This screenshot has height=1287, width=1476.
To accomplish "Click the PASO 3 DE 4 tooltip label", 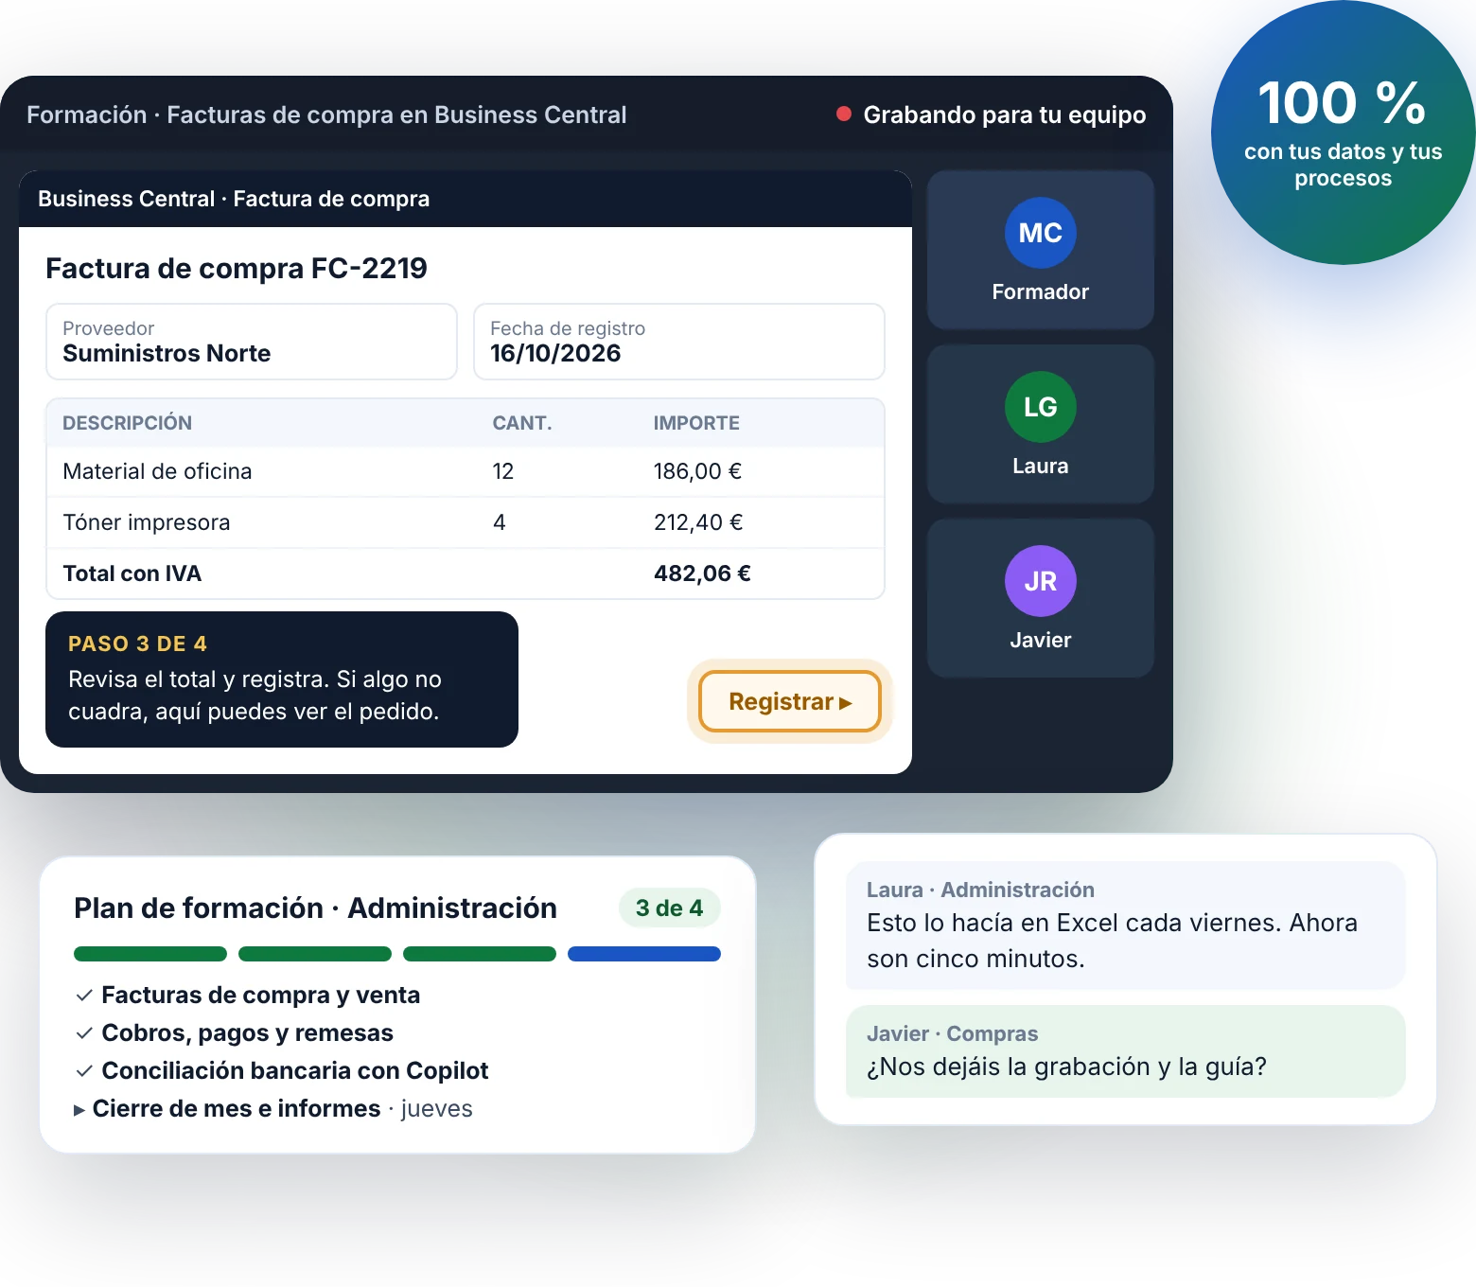I will tap(137, 643).
